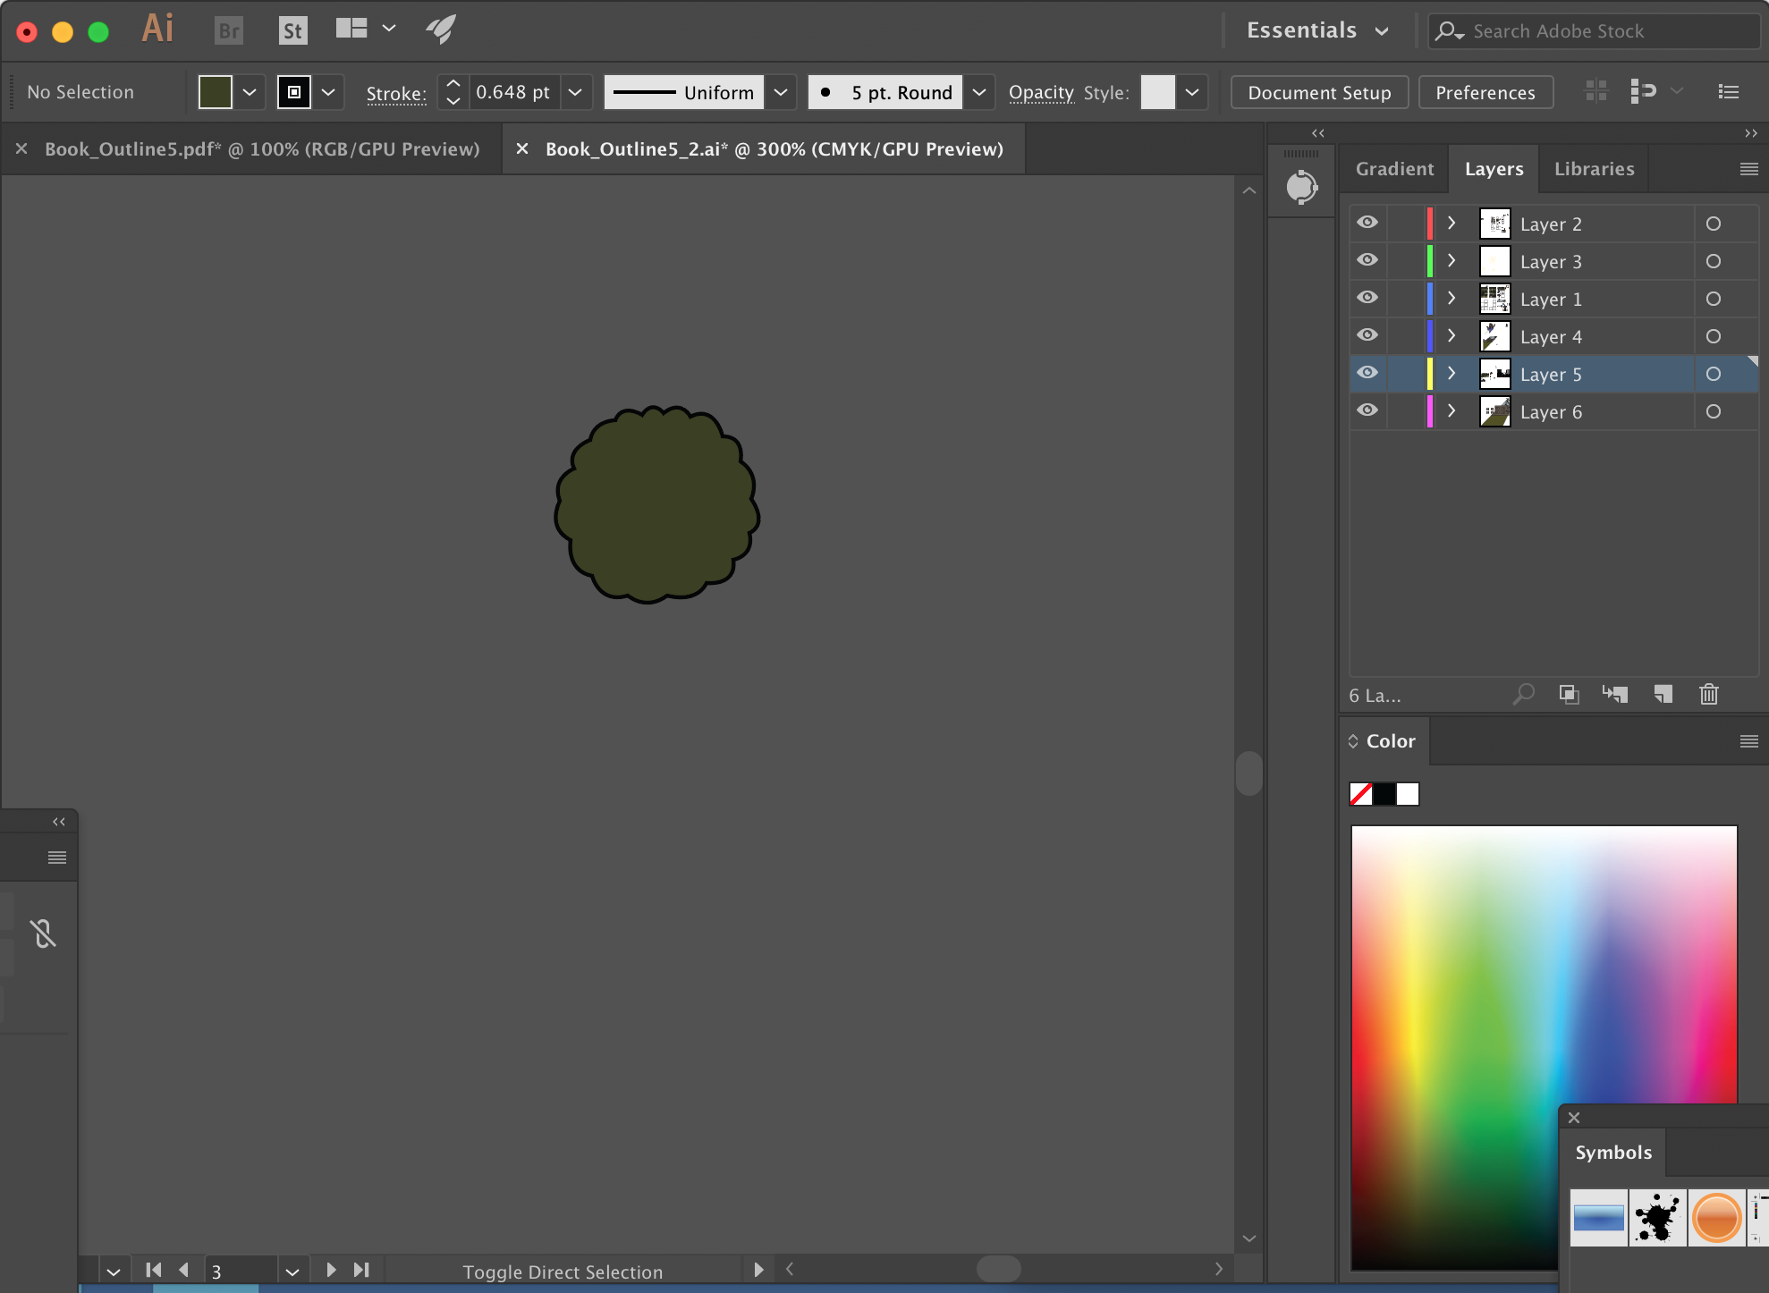Click the control bar list menu icon
The width and height of the screenshot is (1769, 1293).
point(1729,91)
